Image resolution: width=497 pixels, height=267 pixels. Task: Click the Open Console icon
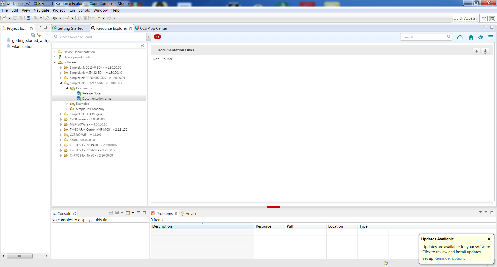click(x=128, y=213)
